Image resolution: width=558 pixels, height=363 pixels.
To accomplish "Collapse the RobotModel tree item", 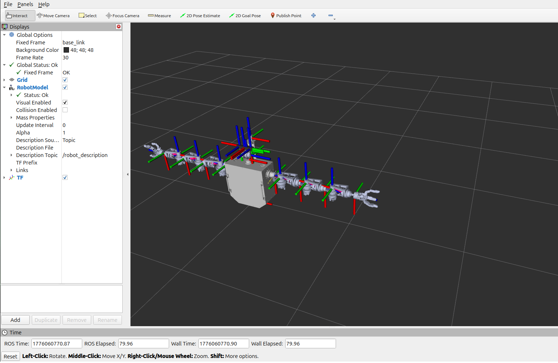I will (4, 88).
